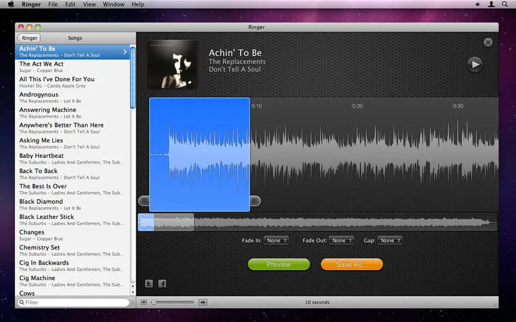Open the Fade In dropdown

pos(276,240)
